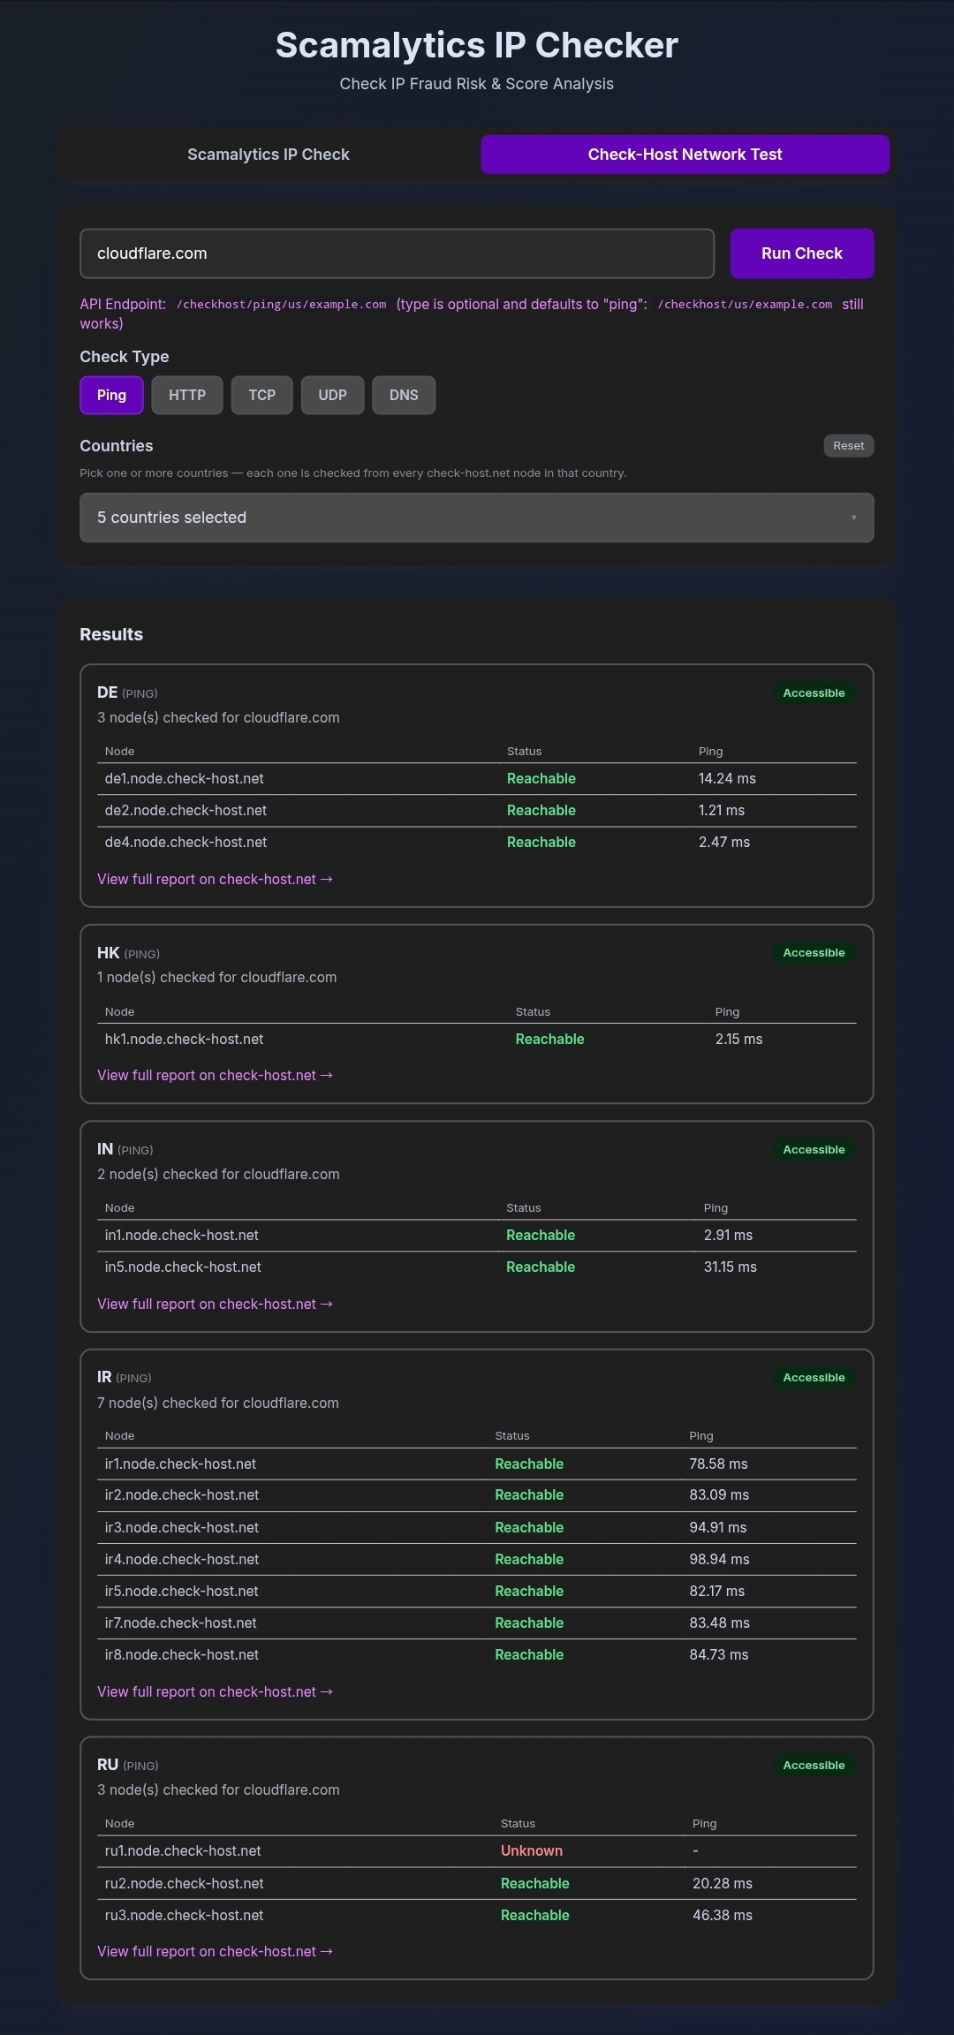Screen dimensions: 954x2035
Task: Click the HK Accessible badge
Action: [814, 953]
